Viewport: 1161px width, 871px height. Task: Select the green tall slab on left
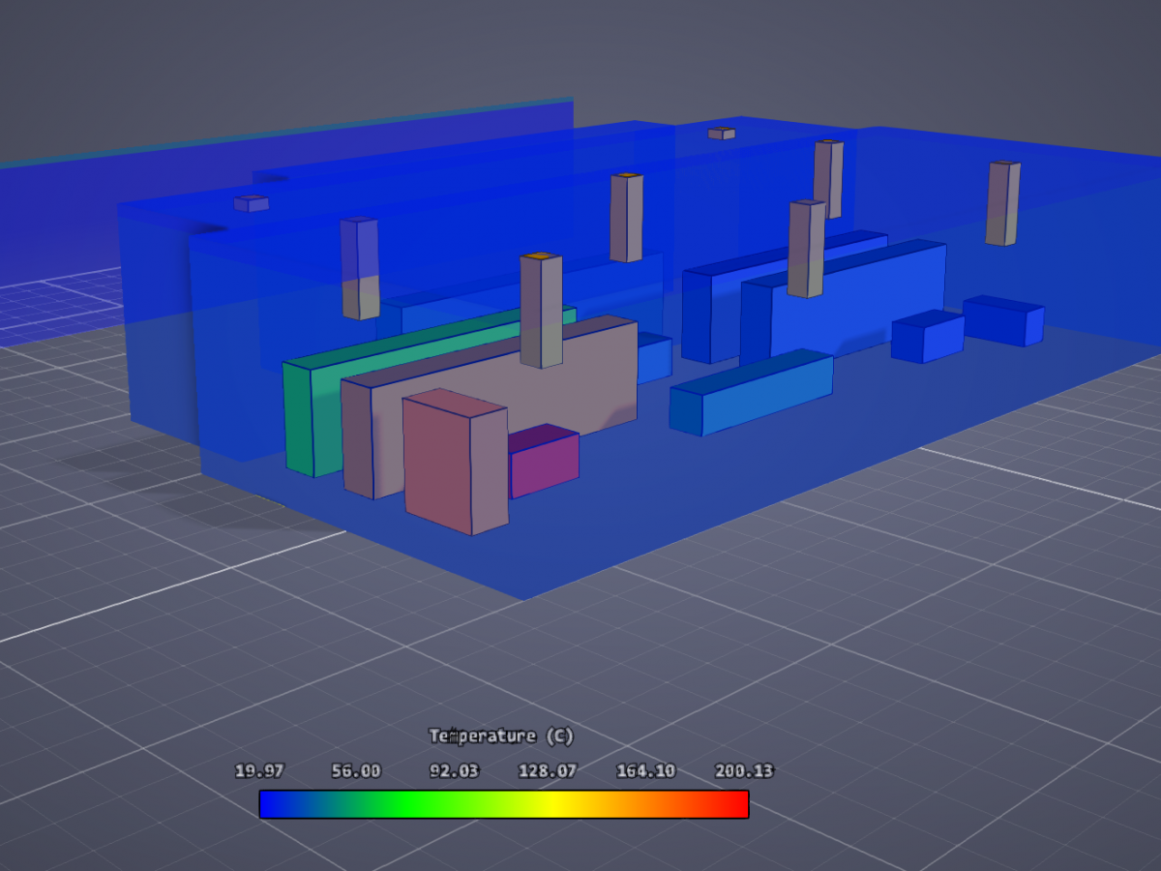[300, 418]
